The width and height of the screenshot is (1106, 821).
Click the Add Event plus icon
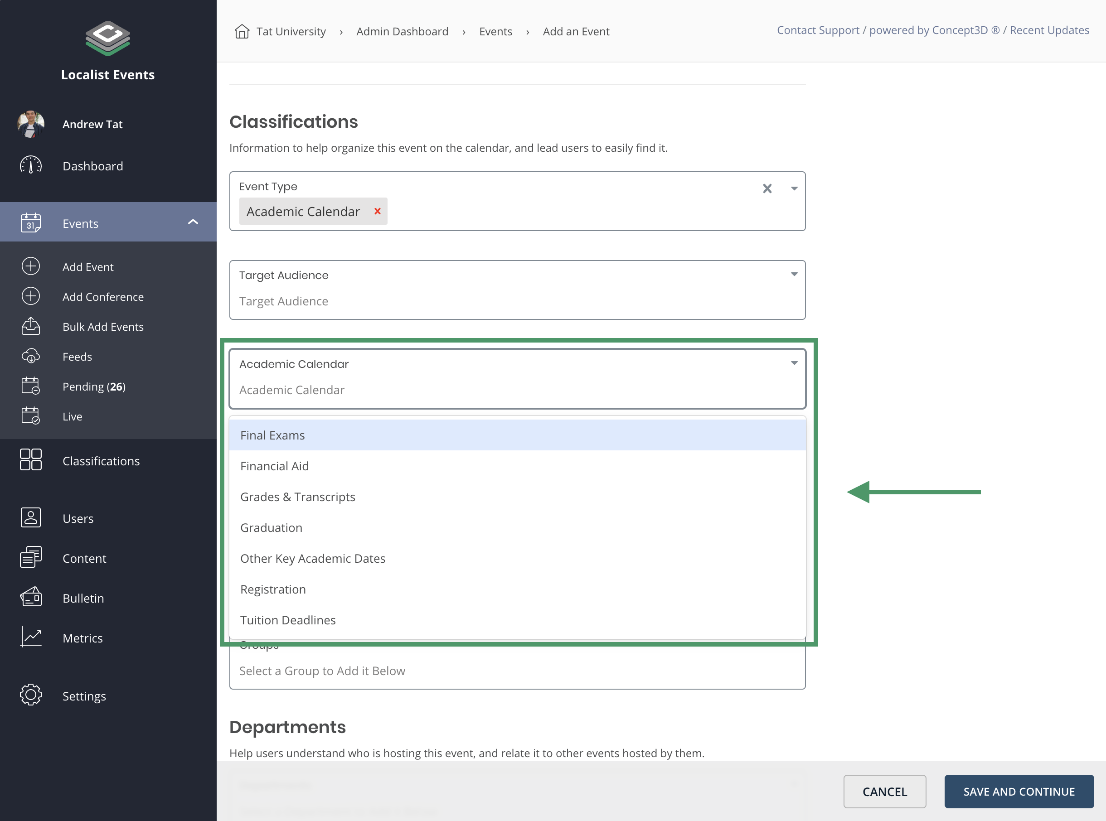pyautogui.click(x=31, y=266)
